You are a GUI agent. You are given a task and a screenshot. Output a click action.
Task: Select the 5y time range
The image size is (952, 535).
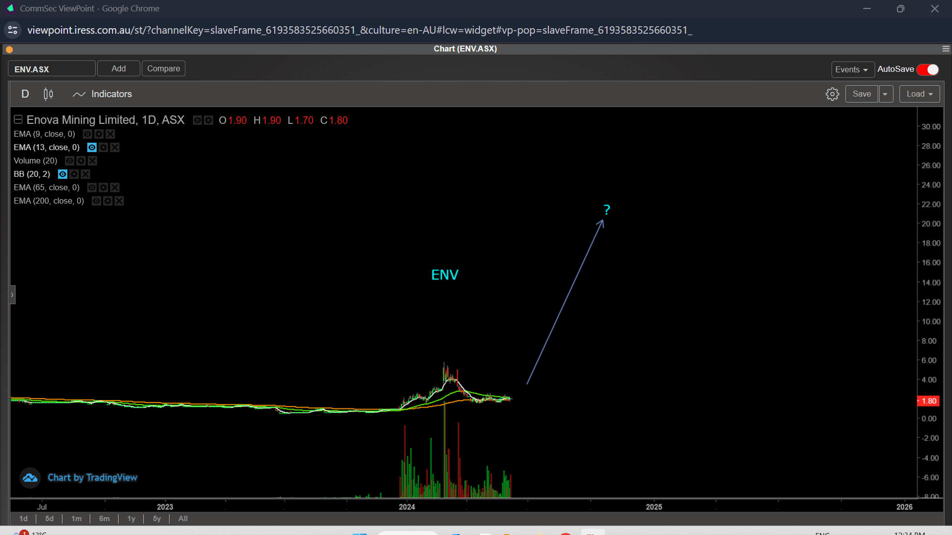(x=157, y=519)
